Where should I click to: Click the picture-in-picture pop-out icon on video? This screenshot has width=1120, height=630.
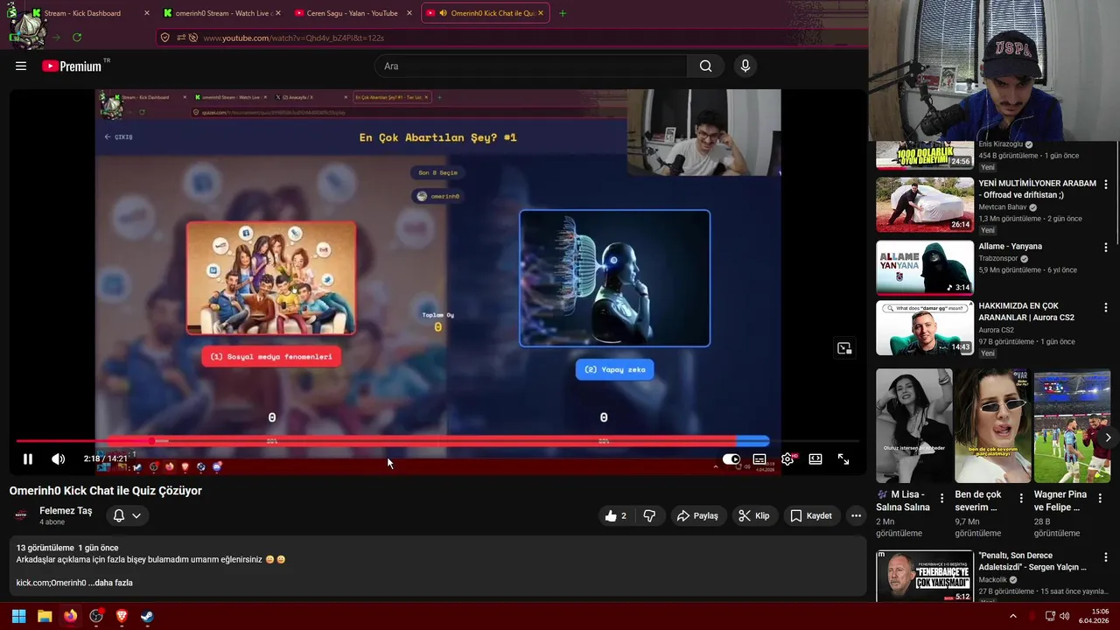843,348
